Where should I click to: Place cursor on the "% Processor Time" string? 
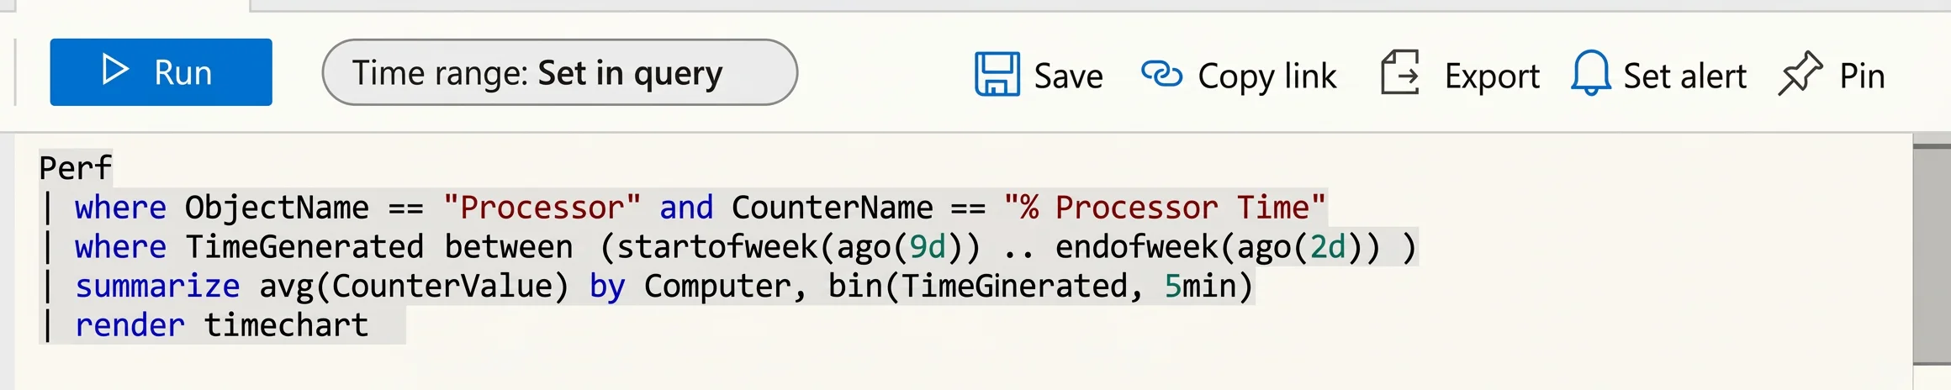point(1164,207)
